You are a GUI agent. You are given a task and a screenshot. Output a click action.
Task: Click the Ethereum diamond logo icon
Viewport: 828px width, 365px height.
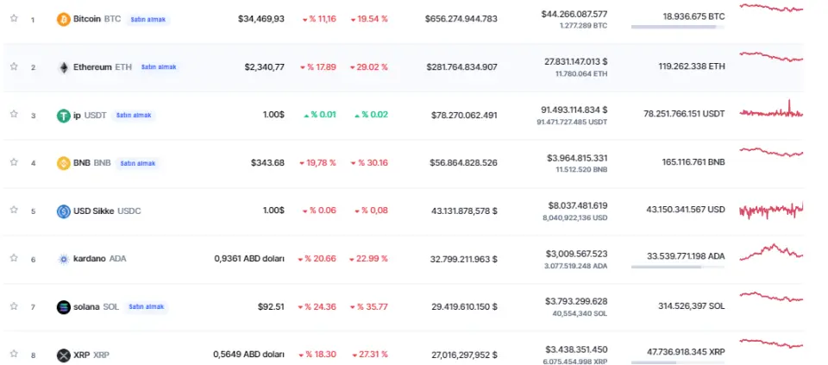pyautogui.click(x=63, y=66)
